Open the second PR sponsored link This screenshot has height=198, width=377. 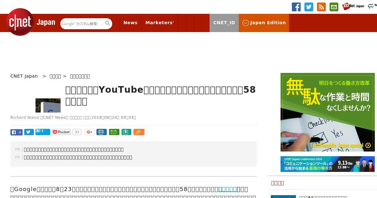(78, 157)
